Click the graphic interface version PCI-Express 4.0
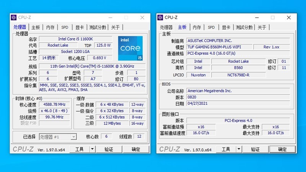This screenshot has width=306, height=172. coord(238,120)
